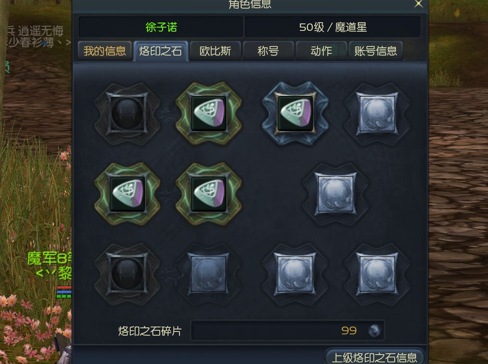Click the bottom-right empty silver slot

(x=377, y=274)
